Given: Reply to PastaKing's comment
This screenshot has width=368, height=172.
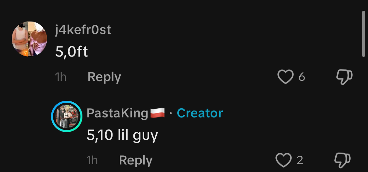Looking at the screenshot, I should [x=136, y=161].
